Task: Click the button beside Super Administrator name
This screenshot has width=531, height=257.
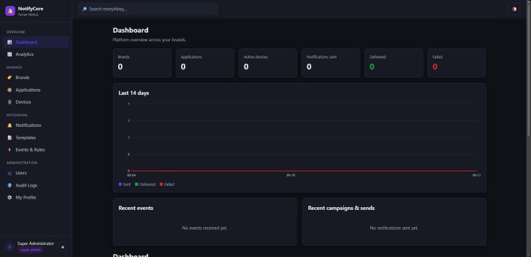Action: (x=62, y=247)
